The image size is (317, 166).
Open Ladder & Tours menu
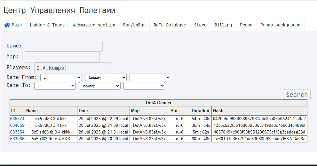47,25
